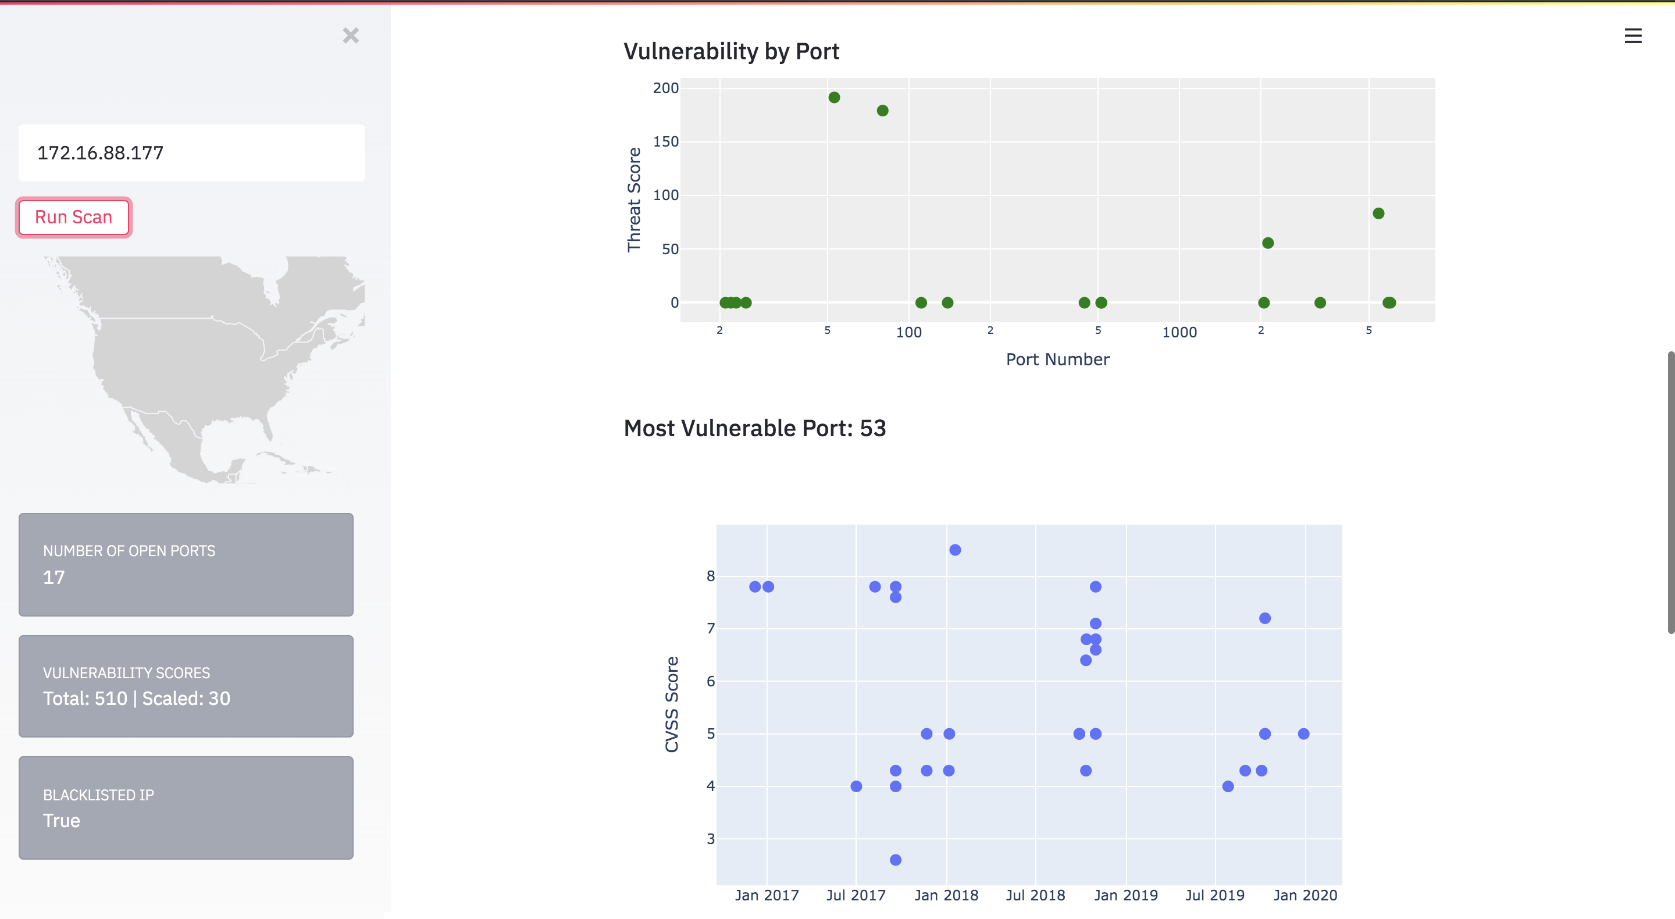Click the Vulnerability by Port heading
The height and width of the screenshot is (919, 1675).
click(732, 51)
